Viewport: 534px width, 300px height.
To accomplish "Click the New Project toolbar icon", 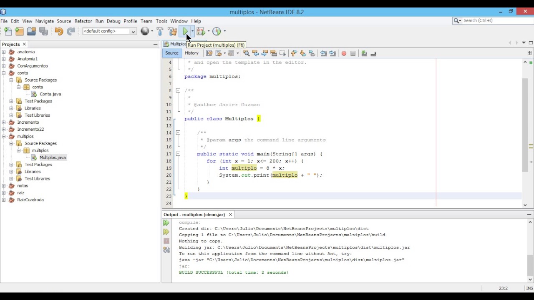I will [19, 31].
